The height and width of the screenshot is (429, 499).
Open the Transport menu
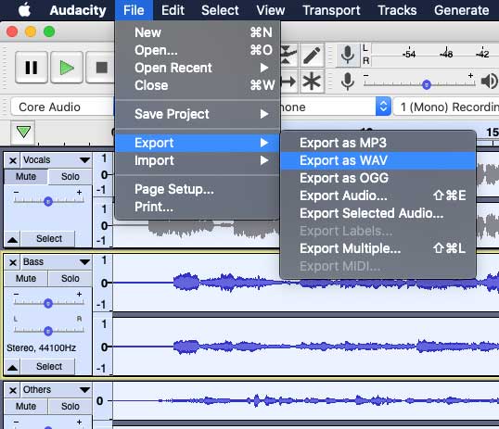click(x=331, y=10)
